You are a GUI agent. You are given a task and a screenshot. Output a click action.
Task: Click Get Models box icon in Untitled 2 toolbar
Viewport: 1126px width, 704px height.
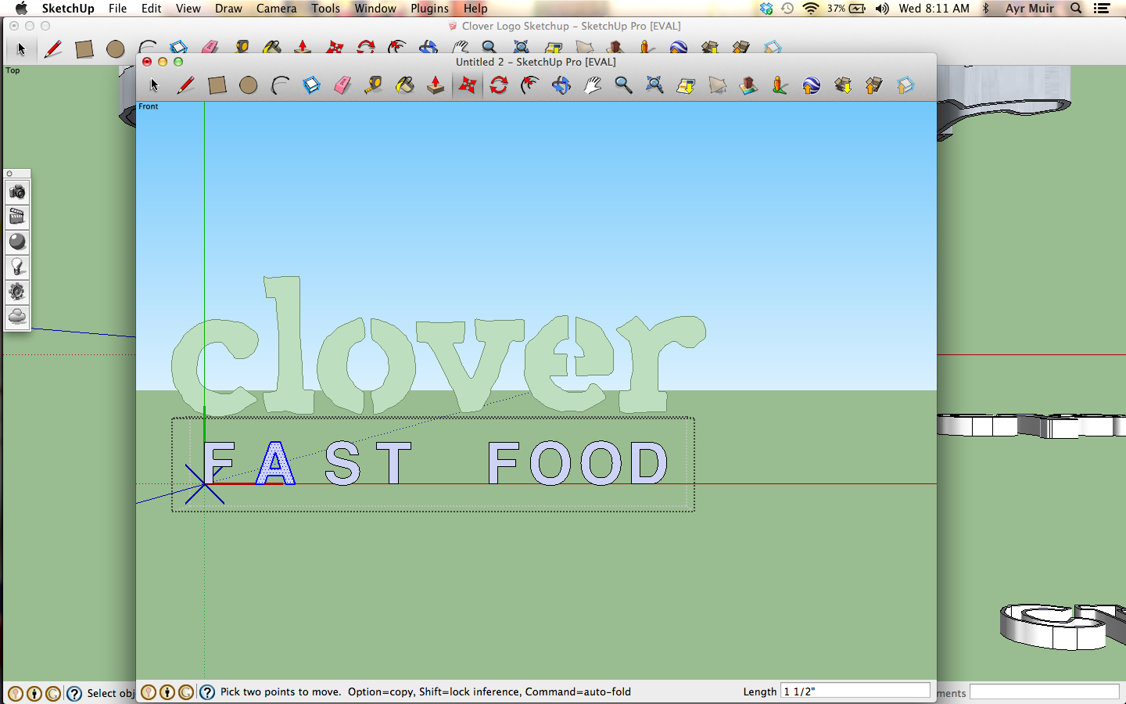[x=842, y=85]
